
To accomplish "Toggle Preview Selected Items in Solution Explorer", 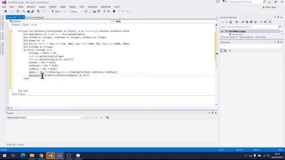I will pyautogui.click(x=269, y=22).
